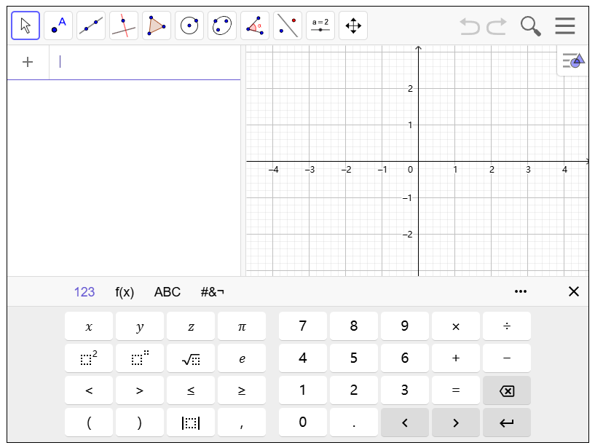Click the algebra input field
The height and width of the screenshot is (448, 595).
coord(146,62)
